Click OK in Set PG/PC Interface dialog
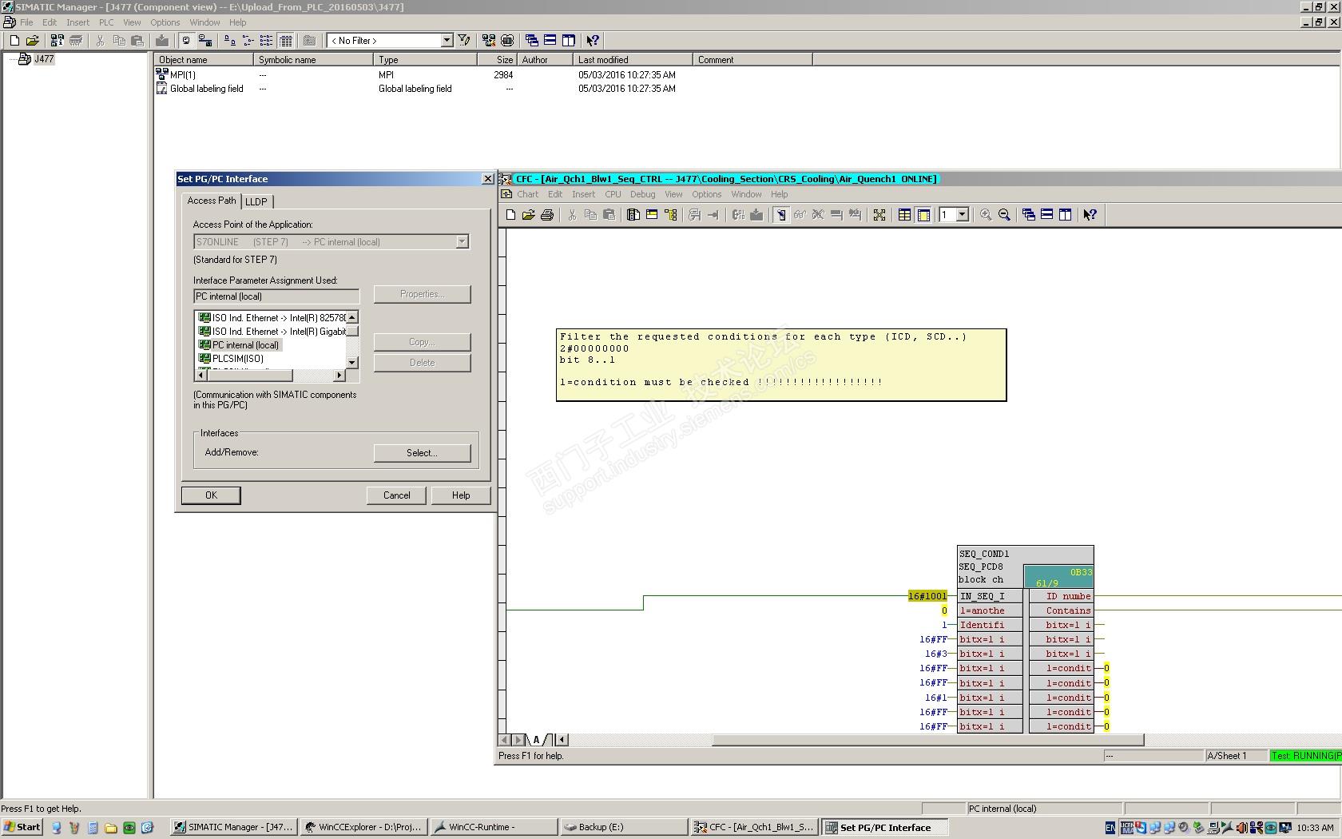The image size is (1342, 839). (x=211, y=495)
